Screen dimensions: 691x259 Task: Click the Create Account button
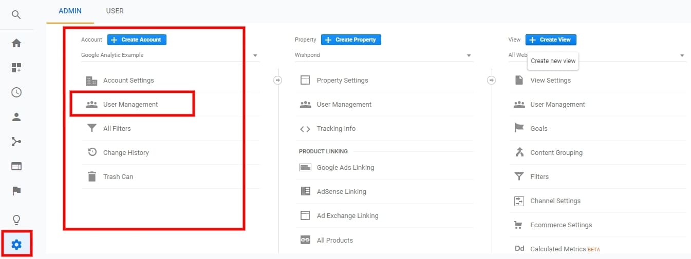[x=137, y=39]
